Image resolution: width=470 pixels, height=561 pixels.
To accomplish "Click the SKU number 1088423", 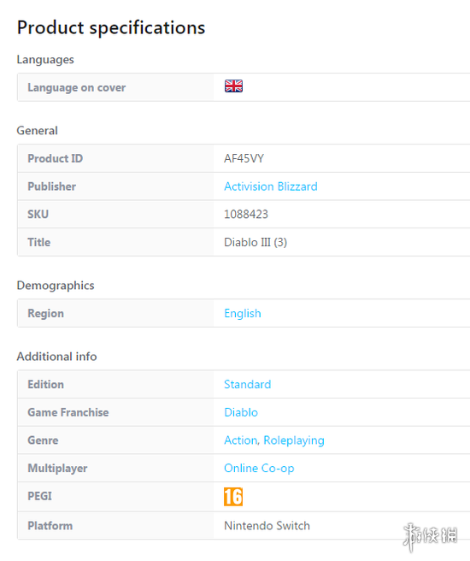I will (246, 215).
